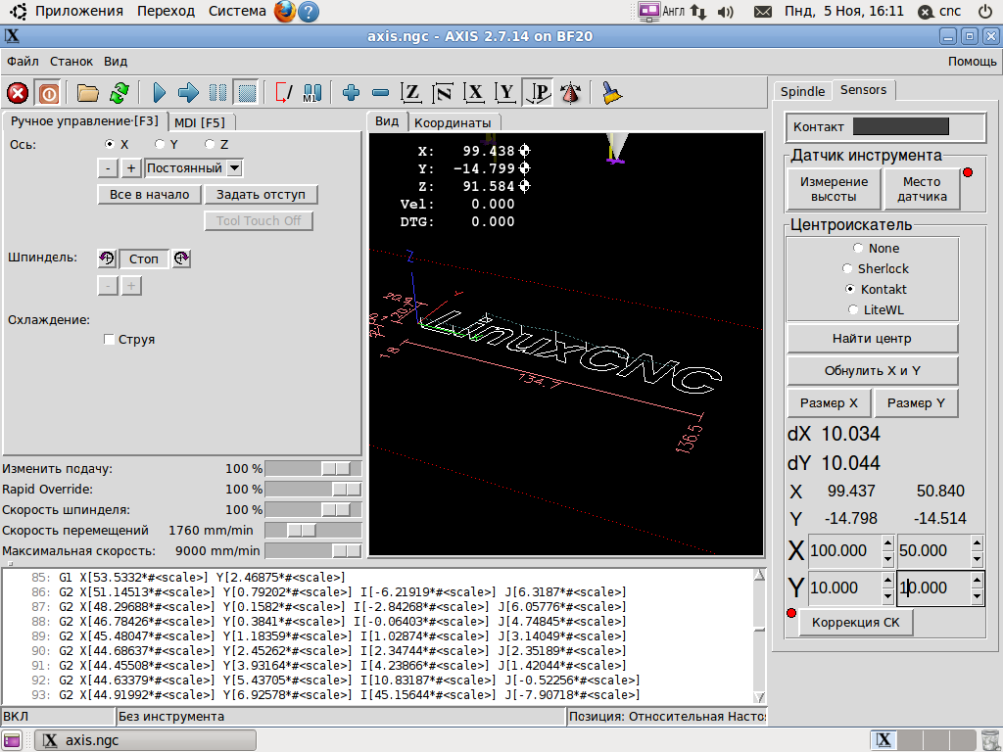This screenshot has height=752, width=1003.
Task: Open a G-code file with folder icon
Action: pos(88,93)
